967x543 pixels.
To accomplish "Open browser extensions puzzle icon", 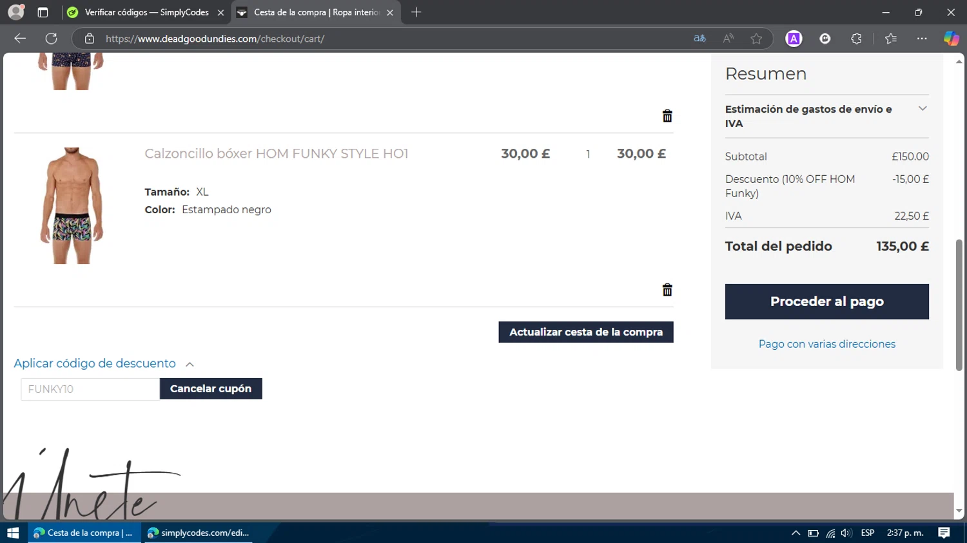I will tap(856, 39).
